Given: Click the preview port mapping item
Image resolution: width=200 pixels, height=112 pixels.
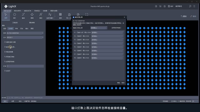Looking at the screenshot, I should pos(9,57).
